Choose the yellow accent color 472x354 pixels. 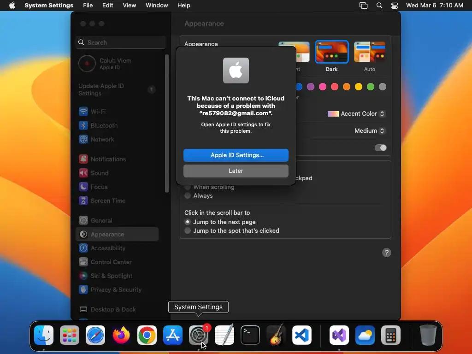coord(359,87)
